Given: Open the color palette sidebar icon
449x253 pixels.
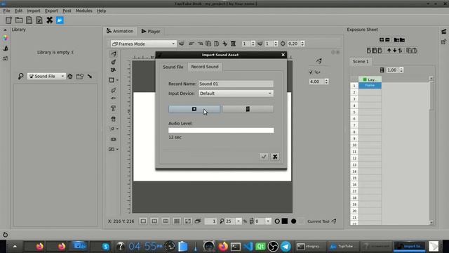Looking at the screenshot, I should [x=6, y=38].
